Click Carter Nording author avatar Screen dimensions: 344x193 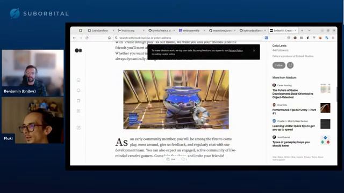click(x=274, y=85)
